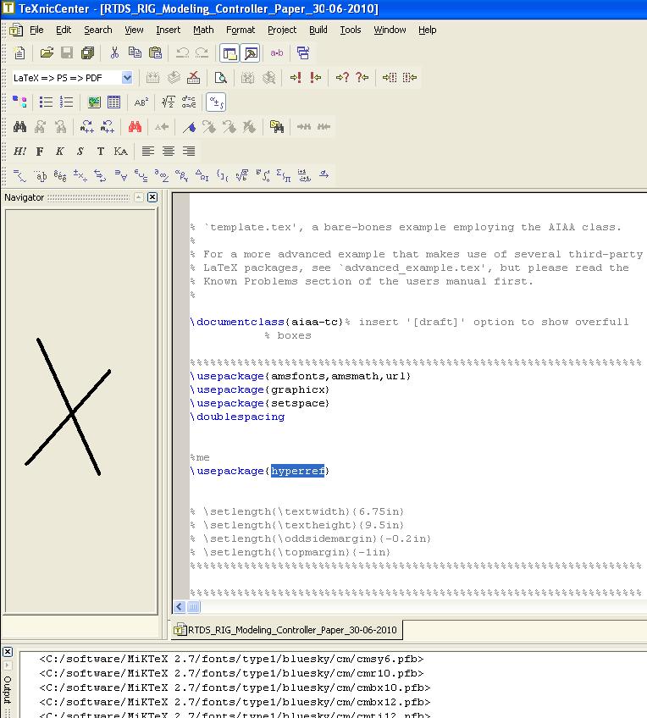
Task: Go to the previous bad box icon
Action: (410, 78)
